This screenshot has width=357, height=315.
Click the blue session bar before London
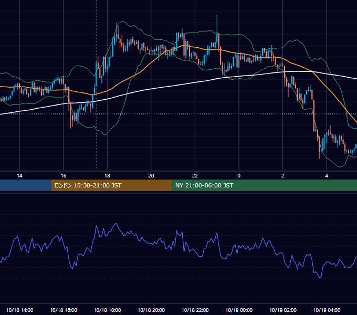[26, 185]
